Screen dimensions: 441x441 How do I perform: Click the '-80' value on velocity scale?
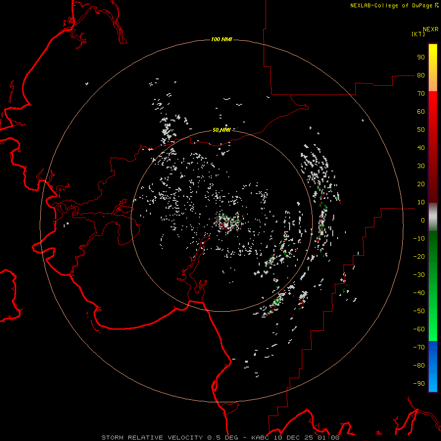point(419,366)
